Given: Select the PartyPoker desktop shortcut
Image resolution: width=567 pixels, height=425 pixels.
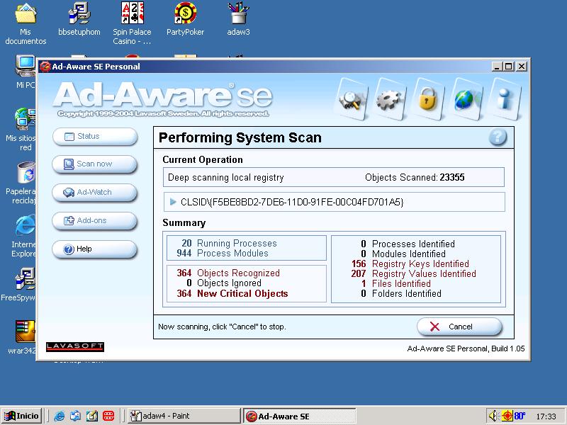Looking at the screenshot, I should point(185,20).
